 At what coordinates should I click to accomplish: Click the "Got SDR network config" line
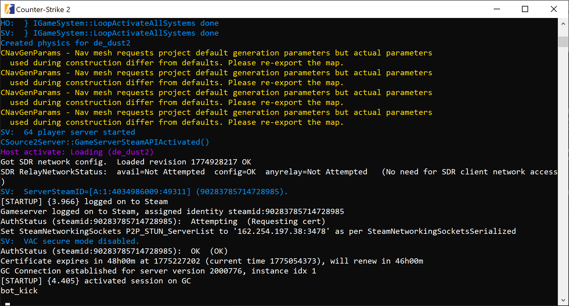point(126,162)
